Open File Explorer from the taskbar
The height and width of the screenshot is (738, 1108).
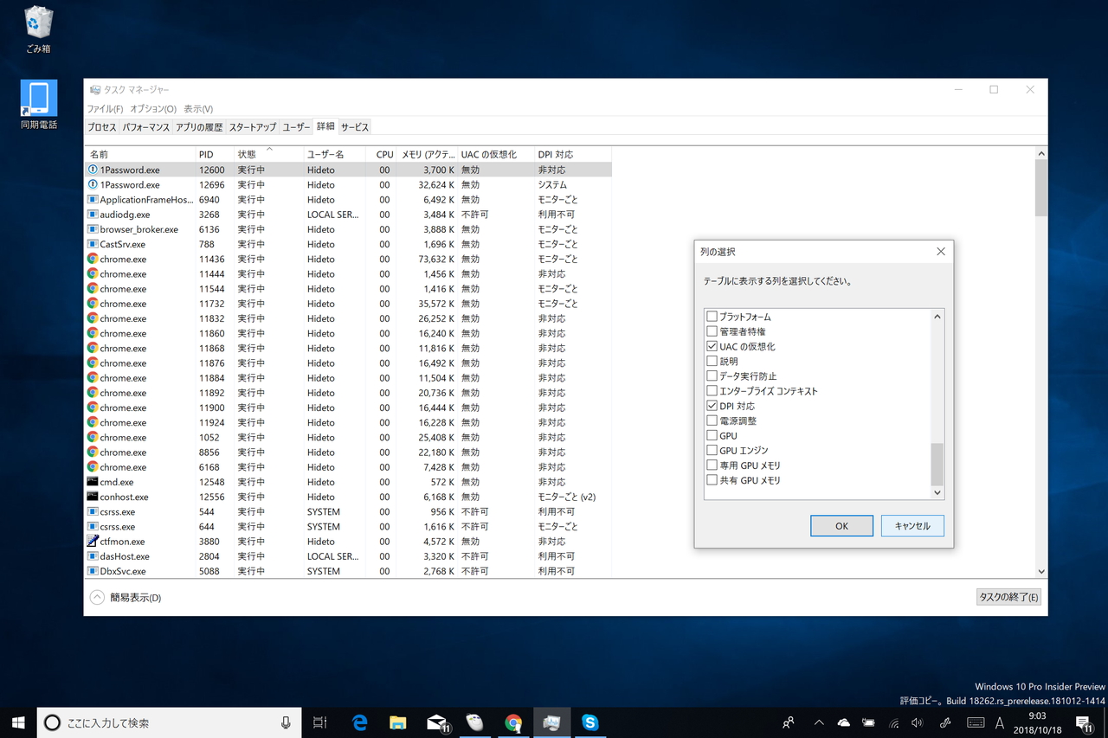398,722
